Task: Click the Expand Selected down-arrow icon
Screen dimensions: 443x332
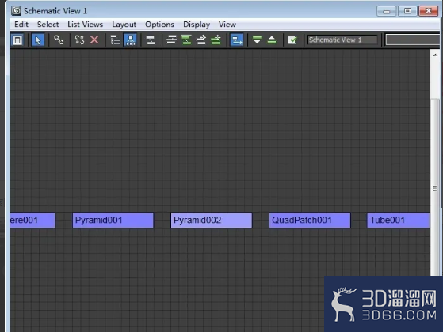Action: [257, 40]
